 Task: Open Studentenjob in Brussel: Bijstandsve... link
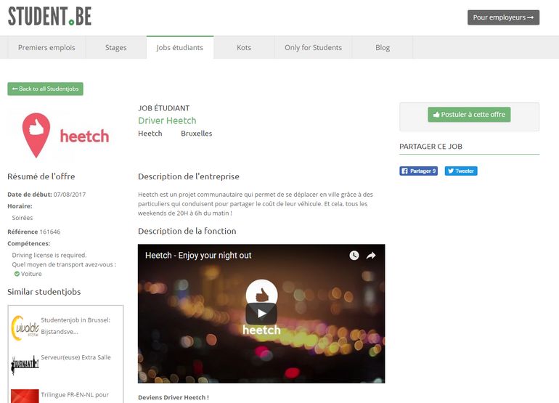pyautogui.click(x=76, y=325)
